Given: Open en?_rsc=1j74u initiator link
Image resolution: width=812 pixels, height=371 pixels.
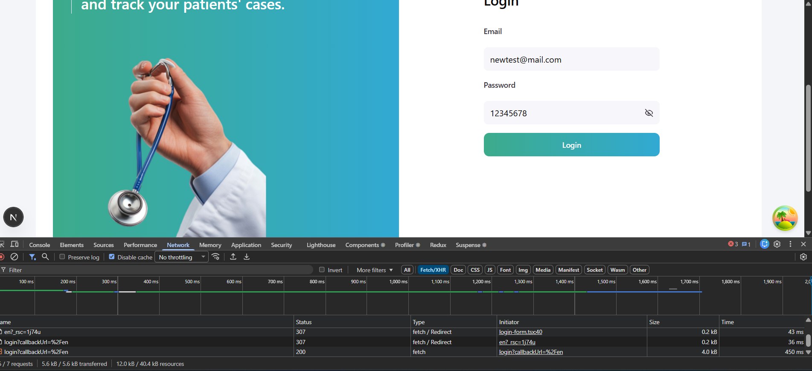Looking at the screenshot, I should tap(517, 342).
